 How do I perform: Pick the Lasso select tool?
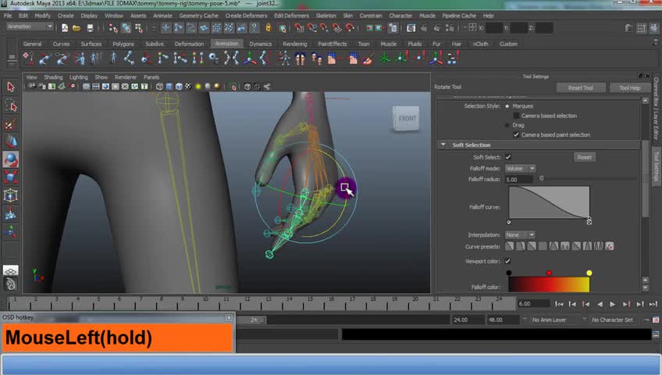pos(11,105)
